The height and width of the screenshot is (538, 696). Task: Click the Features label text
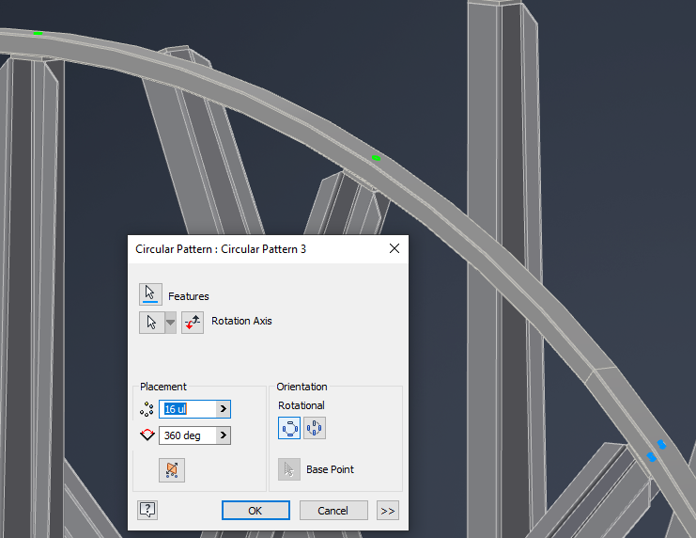coord(188,296)
